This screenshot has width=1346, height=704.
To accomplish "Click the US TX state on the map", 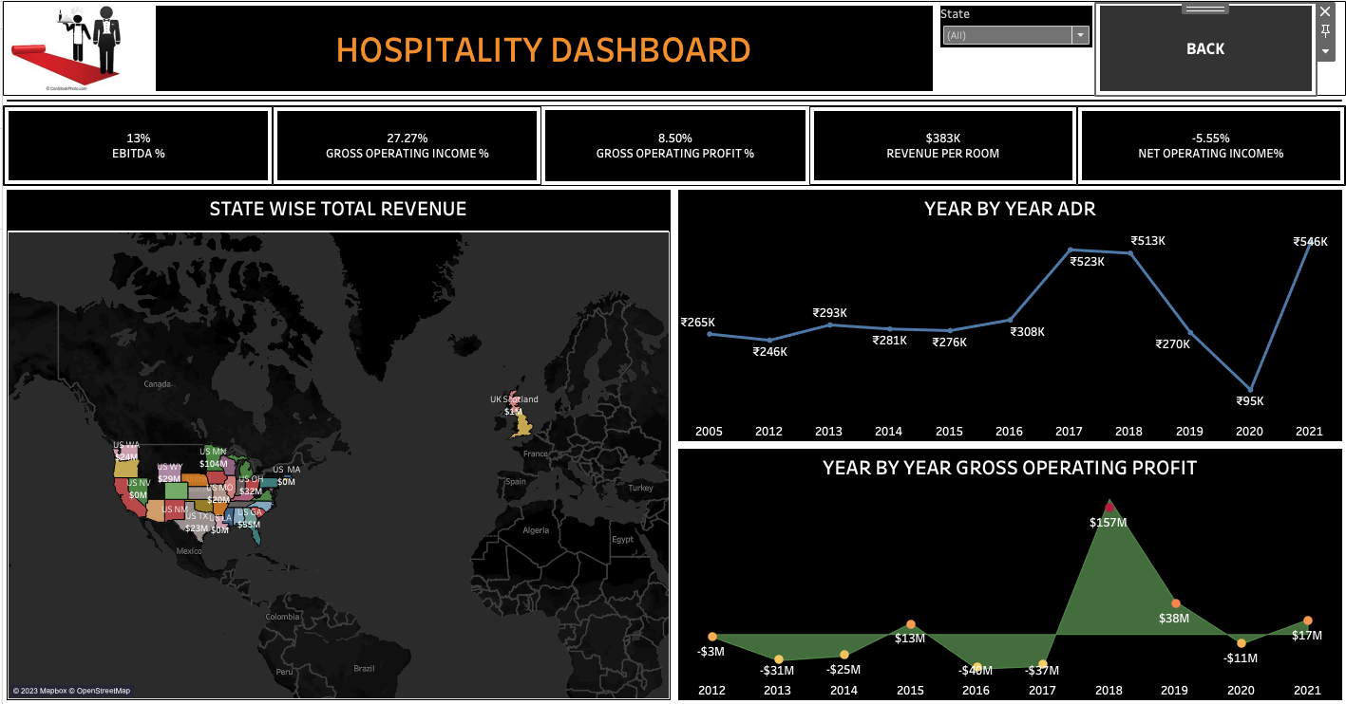I will [x=198, y=524].
